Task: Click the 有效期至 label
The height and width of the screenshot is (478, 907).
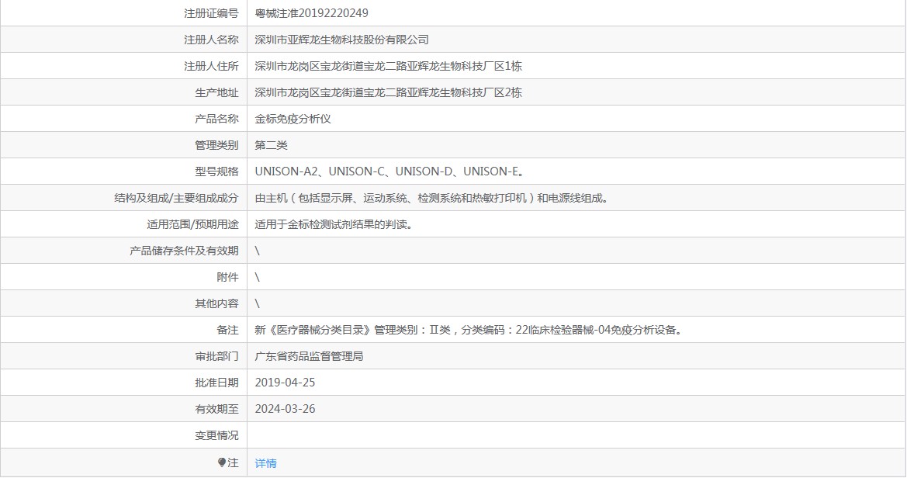Action: (x=216, y=409)
